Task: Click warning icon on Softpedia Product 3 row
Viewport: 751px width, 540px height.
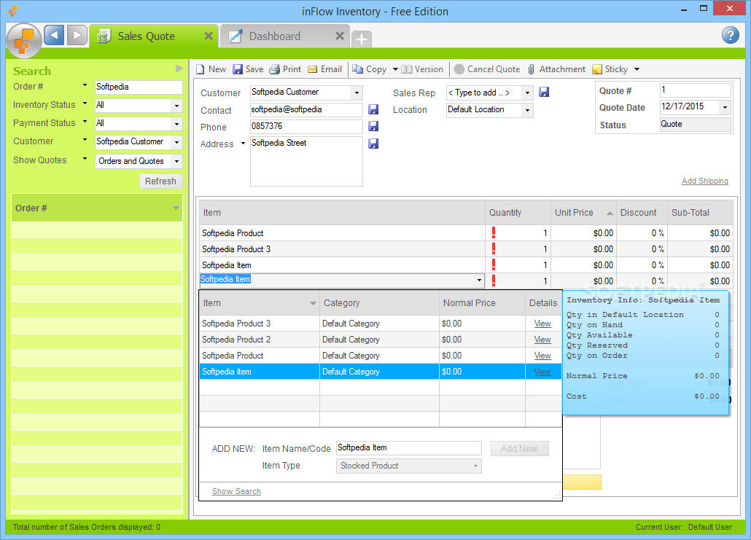Action: pos(494,249)
